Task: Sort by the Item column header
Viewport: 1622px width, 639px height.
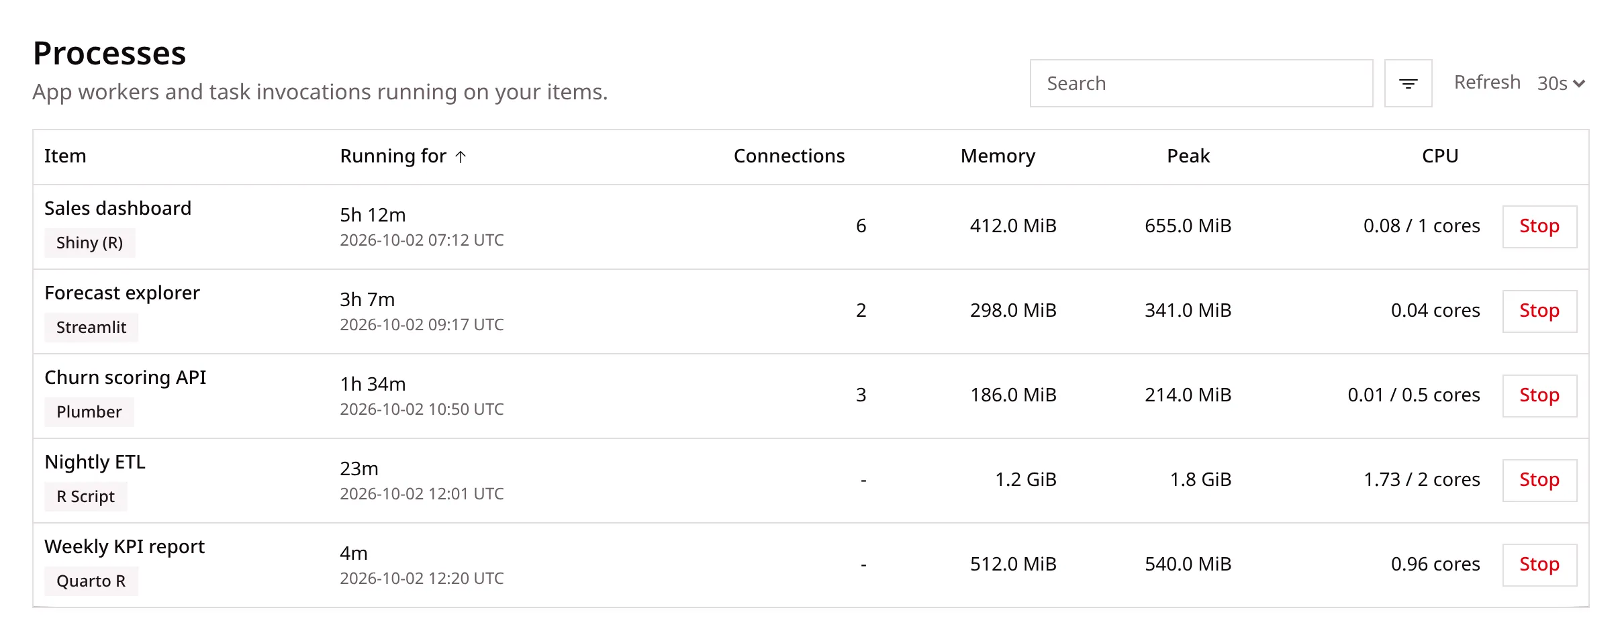Action: (x=65, y=156)
